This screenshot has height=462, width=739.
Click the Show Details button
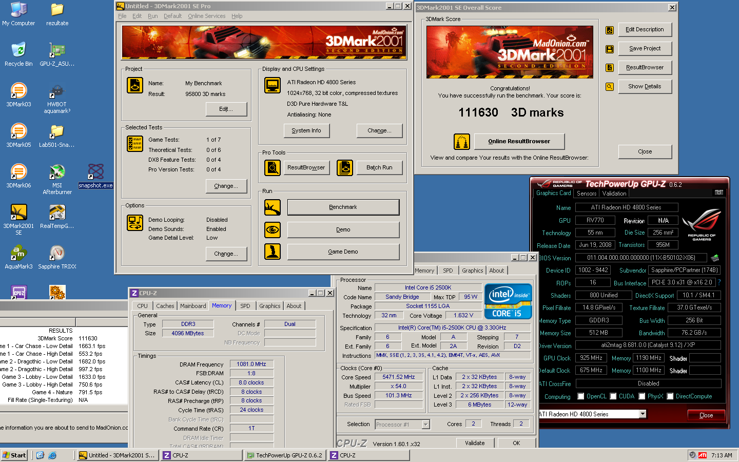coord(645,86)
